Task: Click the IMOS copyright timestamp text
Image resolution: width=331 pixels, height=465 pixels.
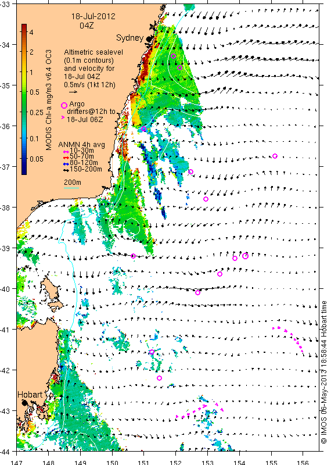Action: [324, 373]
